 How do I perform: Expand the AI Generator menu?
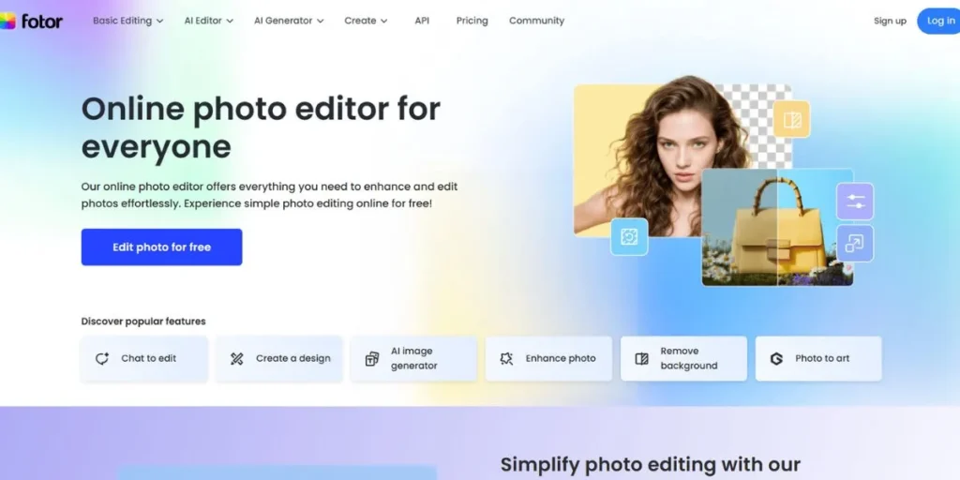(289, 21)
